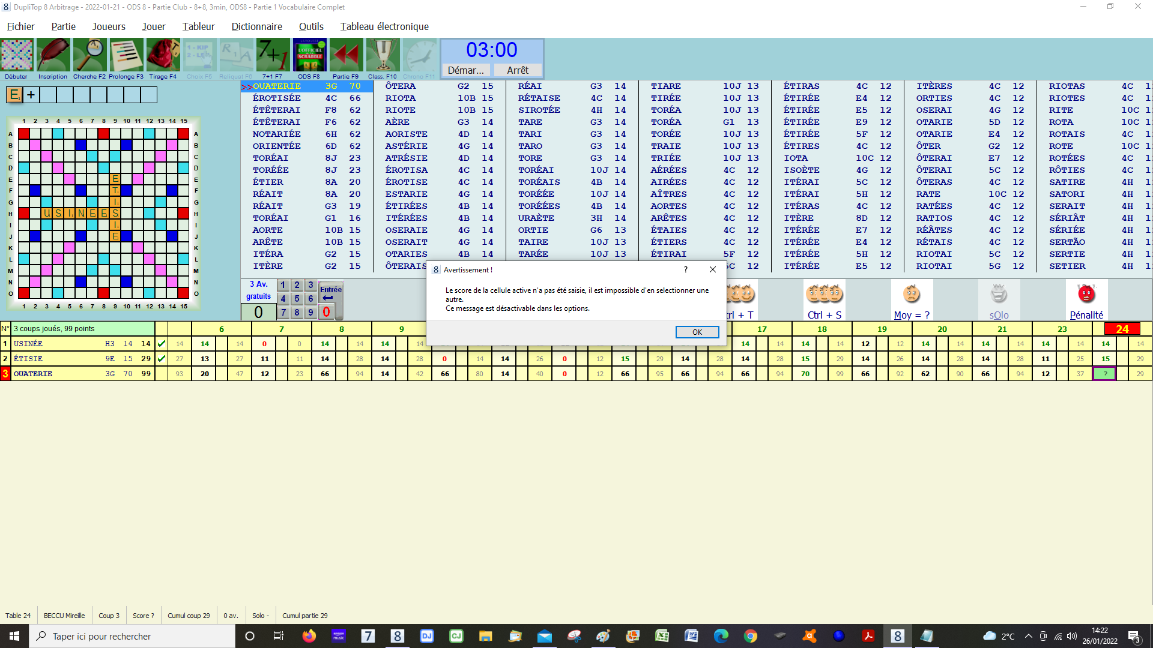Click the red Pénalité face icon

point(1086,295)
